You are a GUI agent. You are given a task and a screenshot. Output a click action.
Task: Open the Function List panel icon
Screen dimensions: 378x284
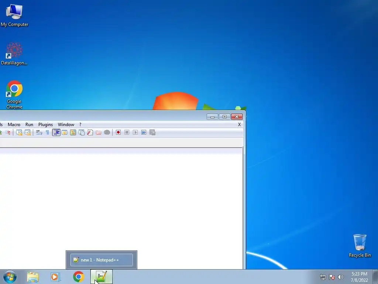[90, 132]
